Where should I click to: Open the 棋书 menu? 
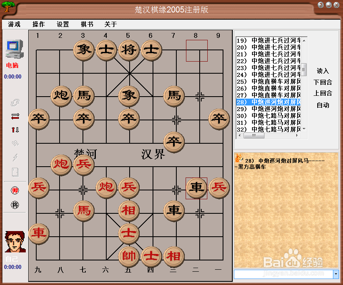pyautogui.click(x=87, y=24)
